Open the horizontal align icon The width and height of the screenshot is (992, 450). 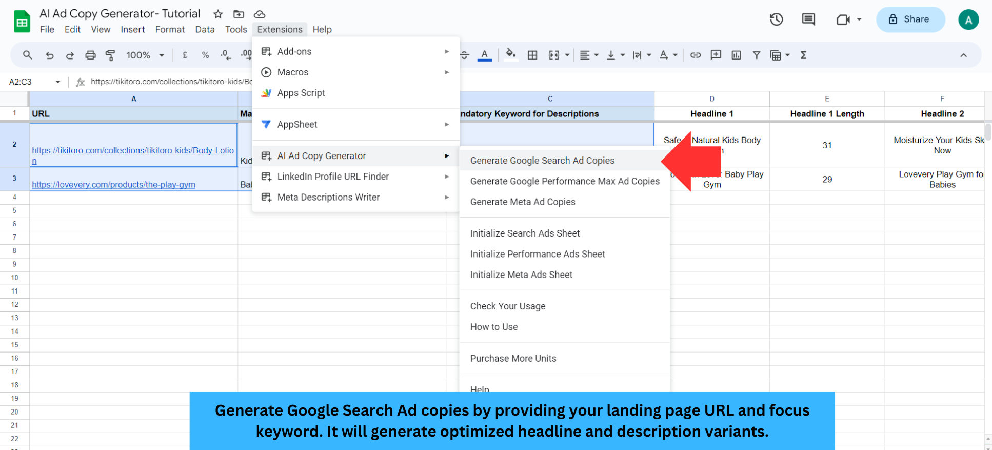pyautogui.click(x=585, y=55)
